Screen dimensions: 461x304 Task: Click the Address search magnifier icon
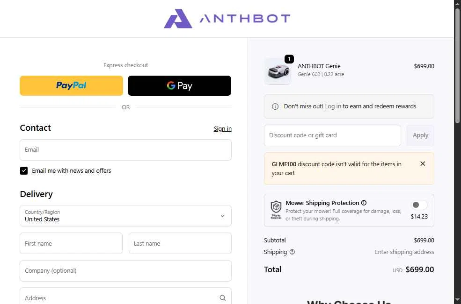click(223, 298)
